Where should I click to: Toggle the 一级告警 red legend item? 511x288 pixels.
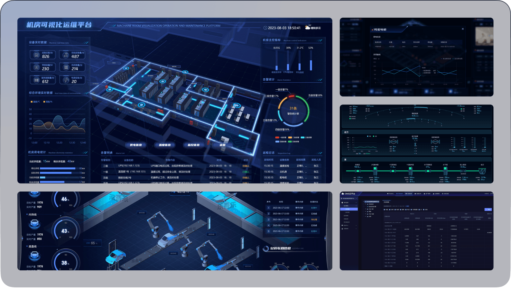[277, 138]
